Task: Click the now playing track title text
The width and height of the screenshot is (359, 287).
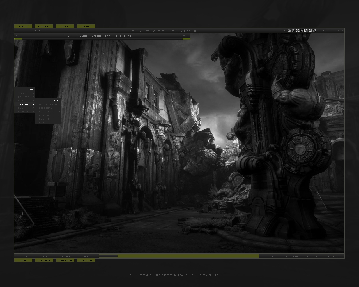Action: click(174, 275)
